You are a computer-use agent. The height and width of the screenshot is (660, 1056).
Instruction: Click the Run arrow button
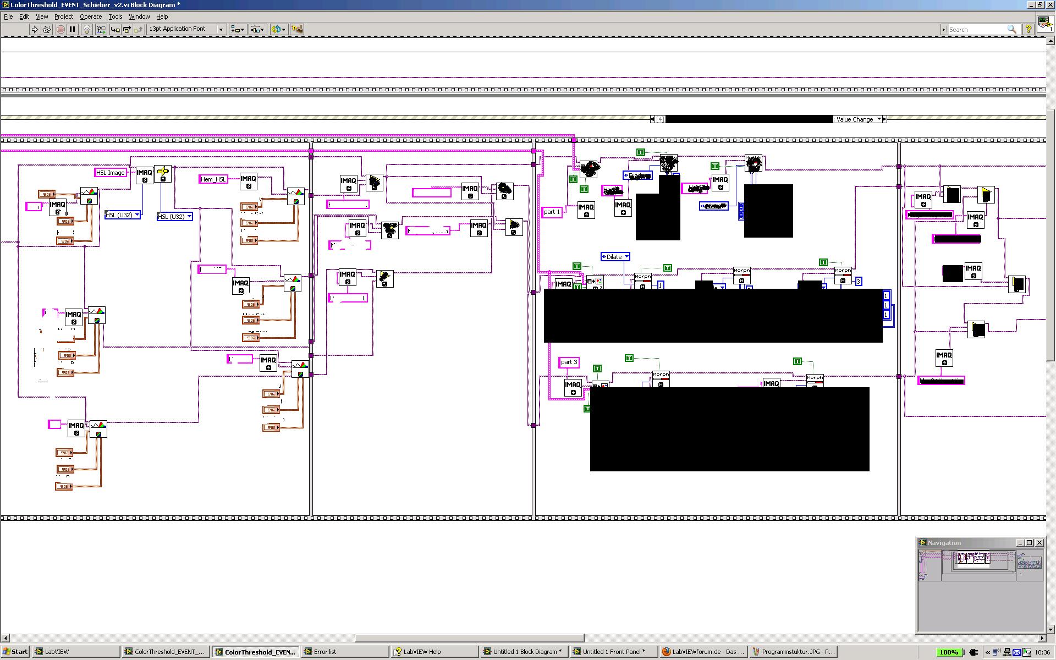(x=34, y=29)
